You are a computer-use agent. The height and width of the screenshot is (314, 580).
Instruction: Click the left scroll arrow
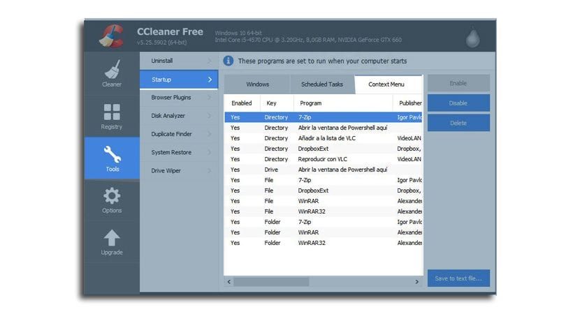[x=229, y=282]
